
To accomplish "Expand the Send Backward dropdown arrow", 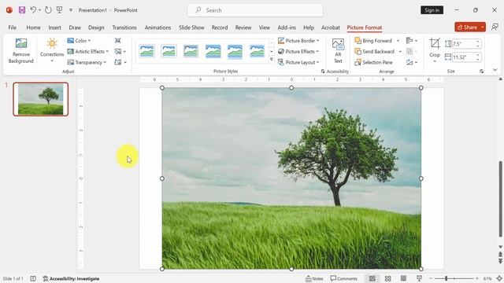I will coord(400,51).
